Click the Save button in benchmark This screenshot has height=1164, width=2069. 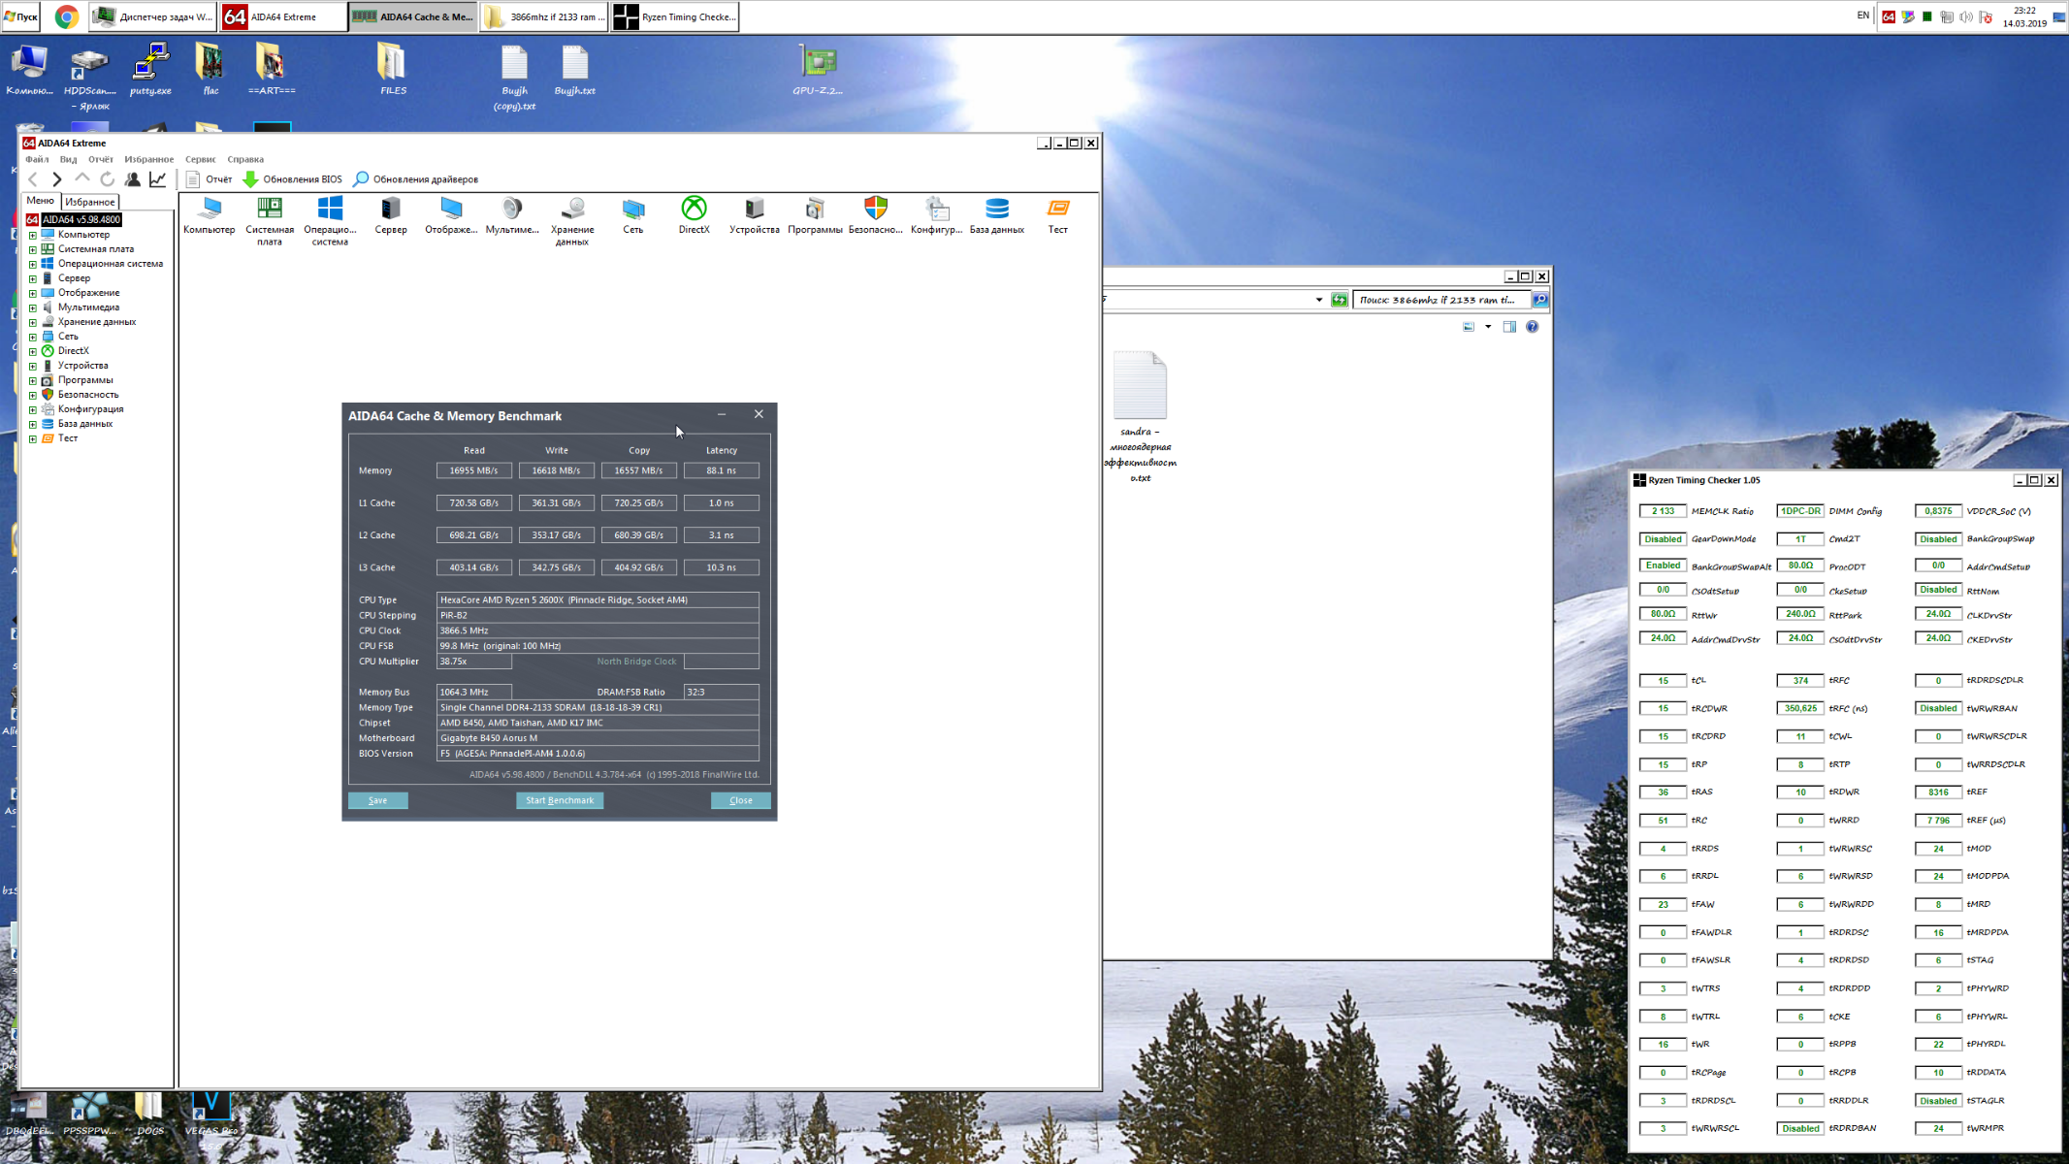(x=377, y=800)
